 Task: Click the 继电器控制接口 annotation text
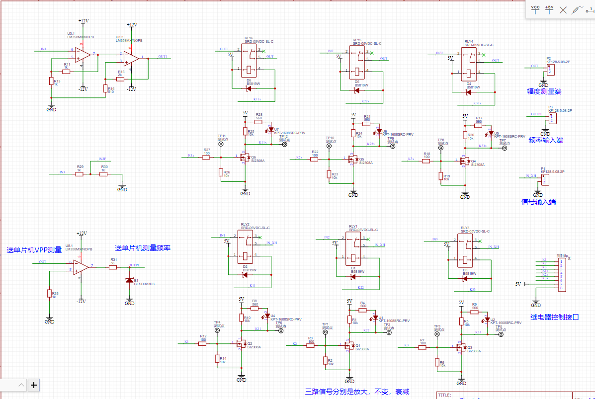[554, 317]
